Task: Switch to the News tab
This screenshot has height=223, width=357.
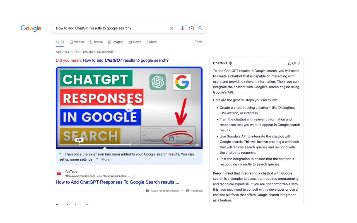Action: click(x=135, y=42)
